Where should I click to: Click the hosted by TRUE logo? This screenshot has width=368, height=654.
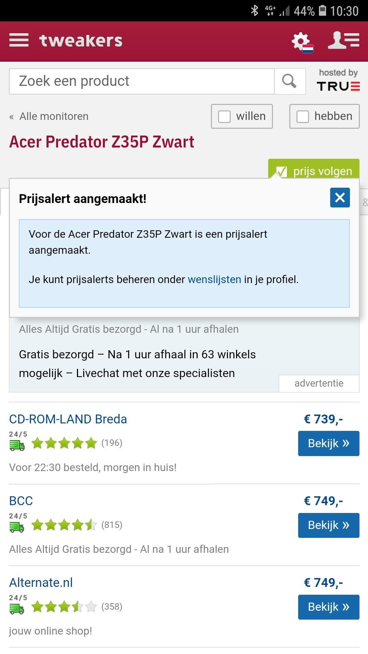tap(338, 80)
